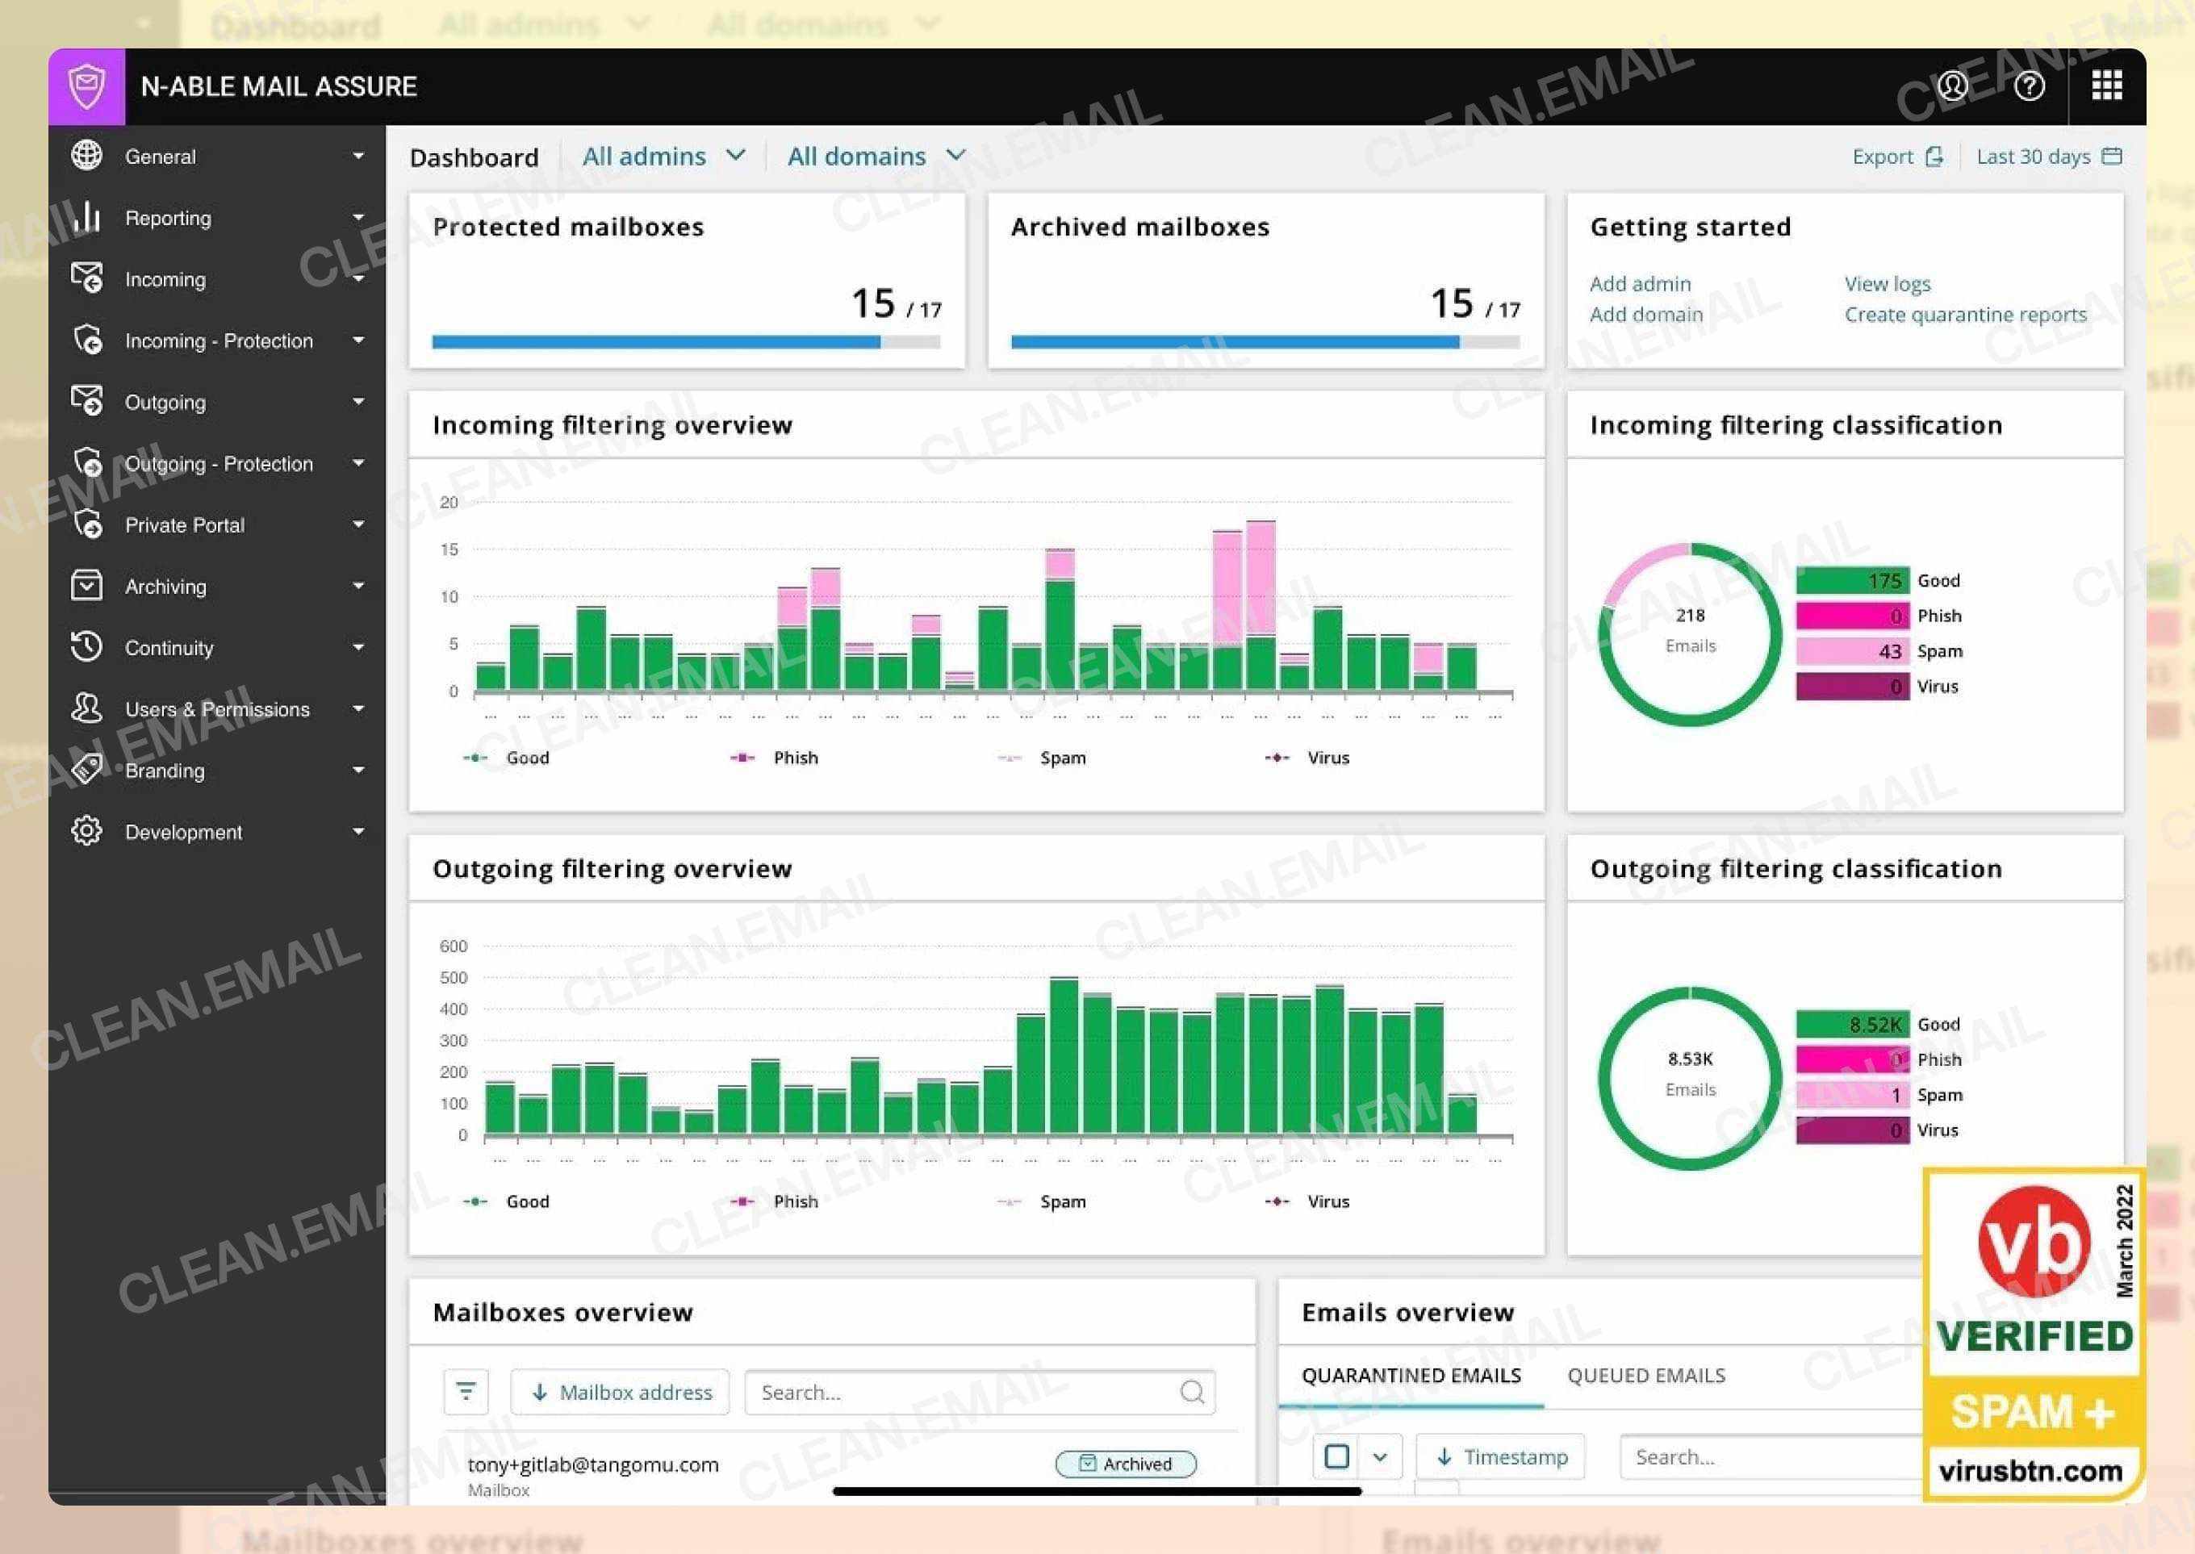This screenshot has width=2195, height=1554.
Task: Select the Branding tag icon
Action: click(x=86, y=771)
